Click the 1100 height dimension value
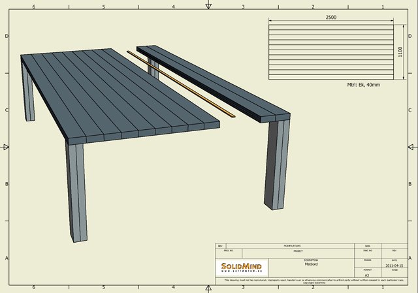Viewport: 418px width, 293px height. [x=400, y=52]
